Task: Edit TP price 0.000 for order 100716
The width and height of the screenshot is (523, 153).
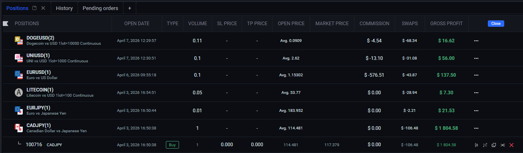Action: 257,145
